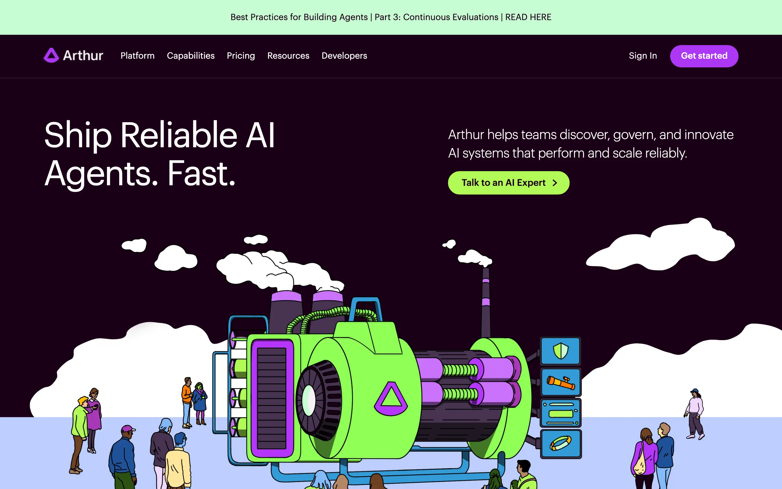782x489 pixels.
Task: Expand the Resources navigation menu
Action: click(288, 56)
